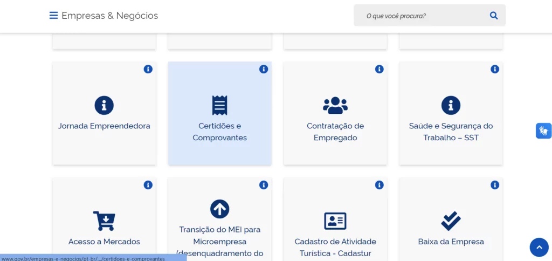This screenshot has height=261, width=552.
Task: Click the Contratação de Empregado people icon
Action: [x=335, y=105]
